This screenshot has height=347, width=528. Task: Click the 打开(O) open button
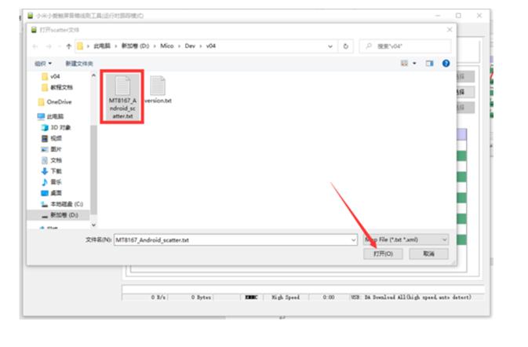(383, 254)
